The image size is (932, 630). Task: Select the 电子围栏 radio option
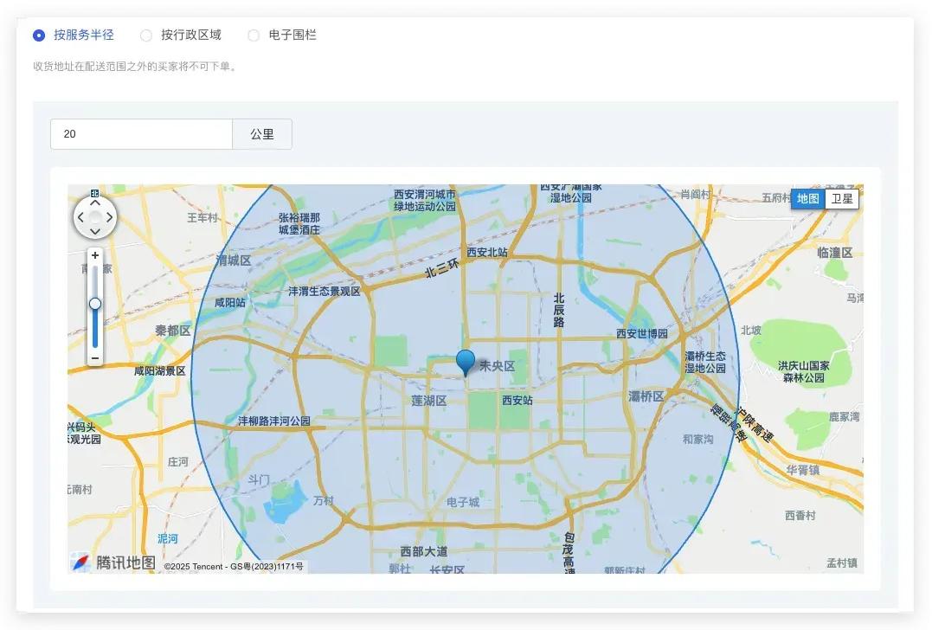click(254, 35)
